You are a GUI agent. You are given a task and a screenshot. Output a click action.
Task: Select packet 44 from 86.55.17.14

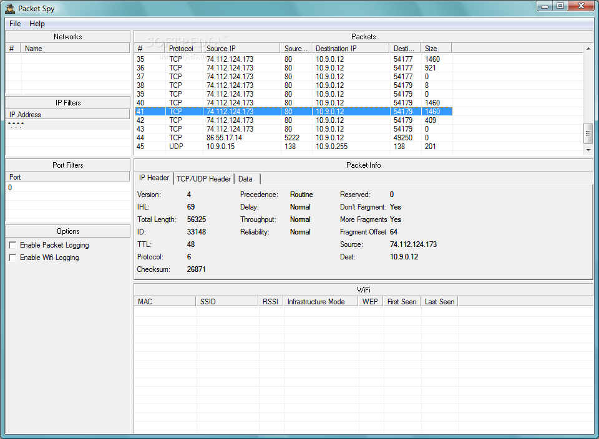coord(293,138)
